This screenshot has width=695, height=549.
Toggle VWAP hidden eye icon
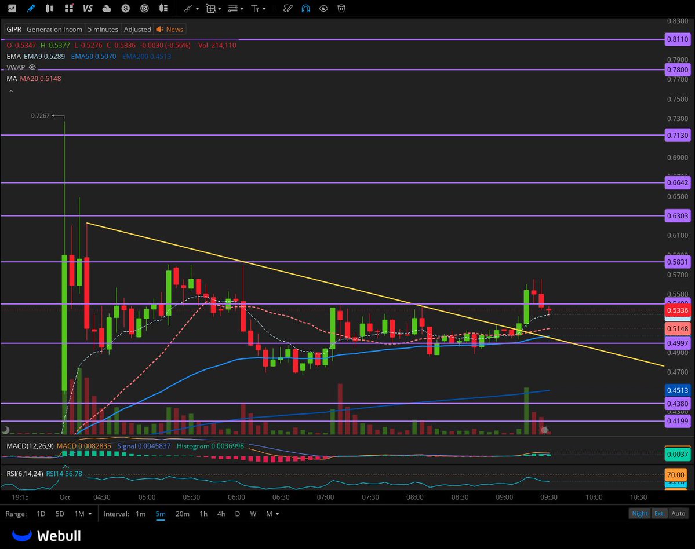pyautogui.click(x=32, y=67)
